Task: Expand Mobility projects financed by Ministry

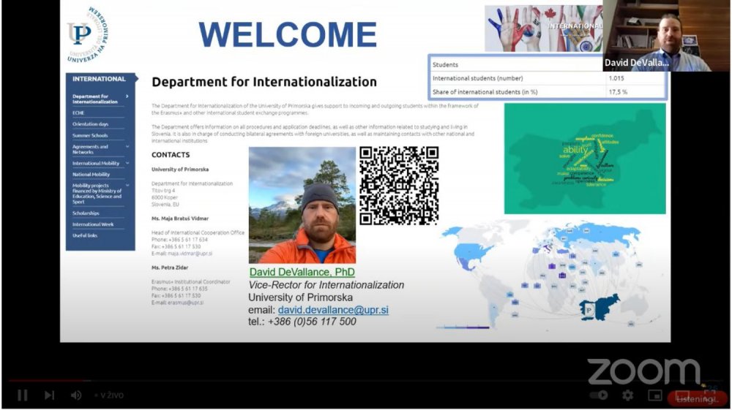Action: pyautogui.click(x=127, y=186)
